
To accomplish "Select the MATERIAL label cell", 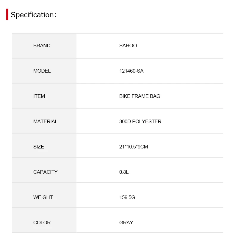I will click(44, 121).
